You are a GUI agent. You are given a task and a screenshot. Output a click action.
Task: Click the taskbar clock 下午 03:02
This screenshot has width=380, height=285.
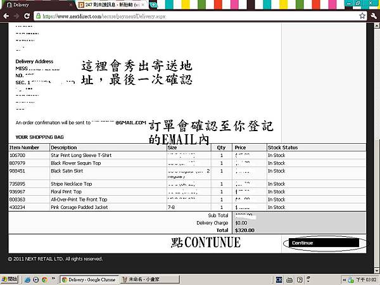point(367,280)
